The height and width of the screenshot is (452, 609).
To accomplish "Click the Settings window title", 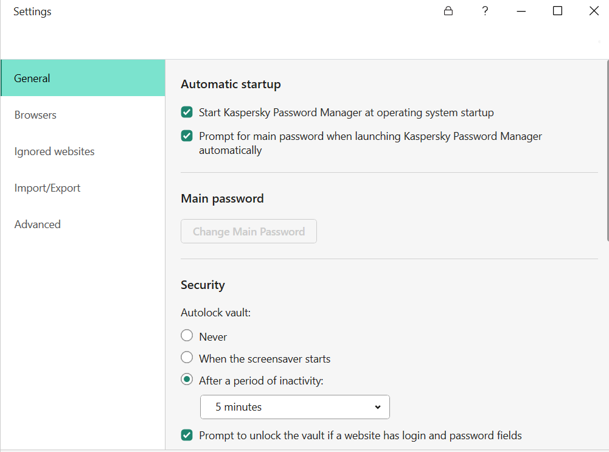I will [x=32, y=12].
